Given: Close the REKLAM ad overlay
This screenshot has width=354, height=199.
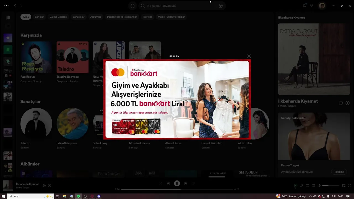Looking at the screenshot, I should pos(249,56).
